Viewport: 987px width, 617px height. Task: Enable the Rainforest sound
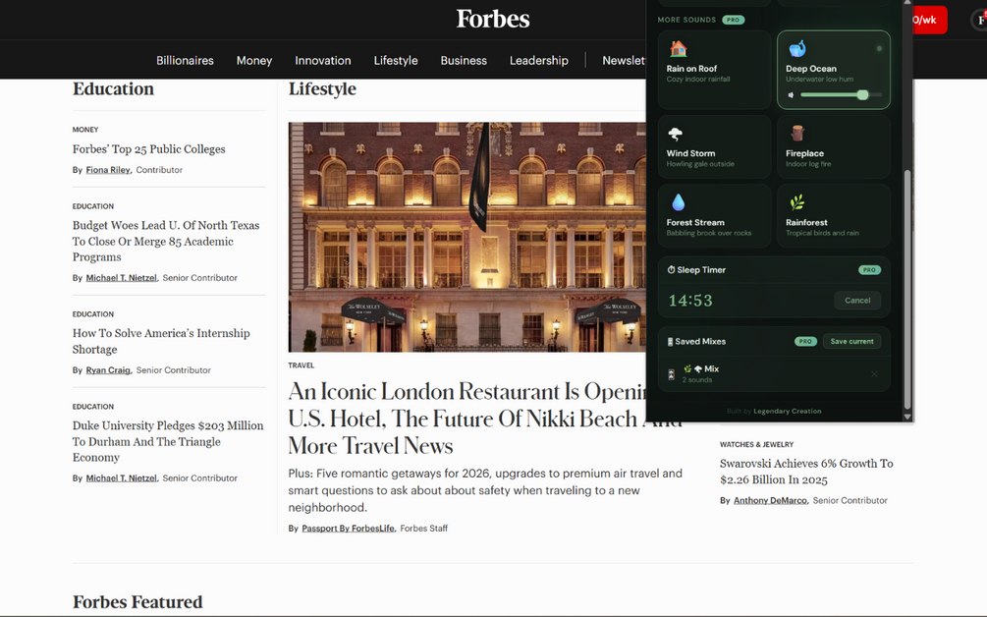click(834, 216)
